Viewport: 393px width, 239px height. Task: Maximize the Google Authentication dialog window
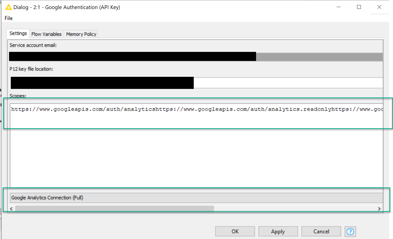point(359,7)
